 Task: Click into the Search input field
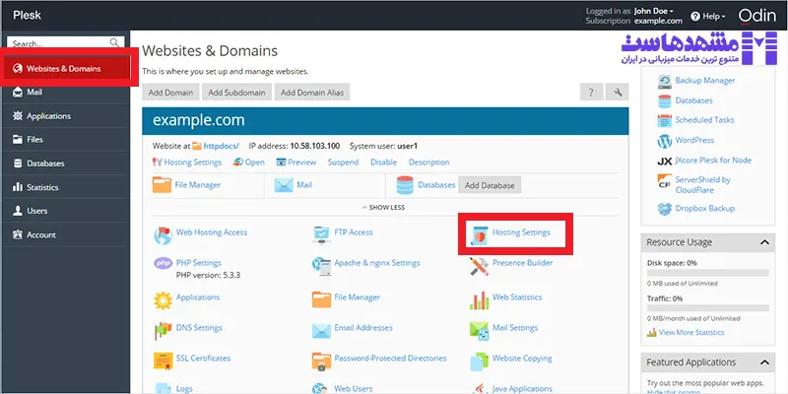(59, 43)
